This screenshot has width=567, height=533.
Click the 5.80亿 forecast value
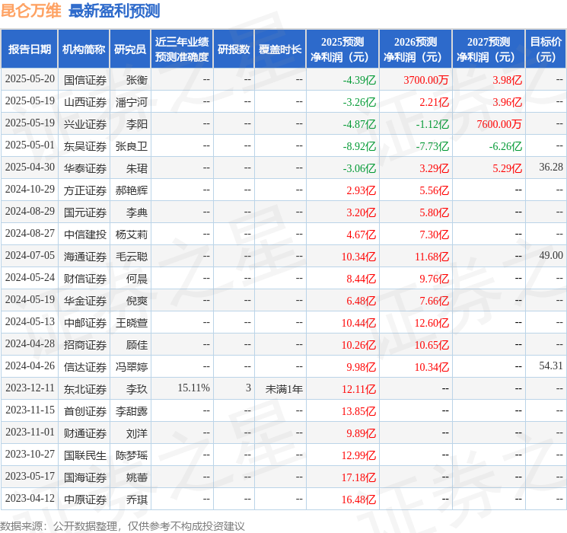pyautogui.click(x=435, y=212)
